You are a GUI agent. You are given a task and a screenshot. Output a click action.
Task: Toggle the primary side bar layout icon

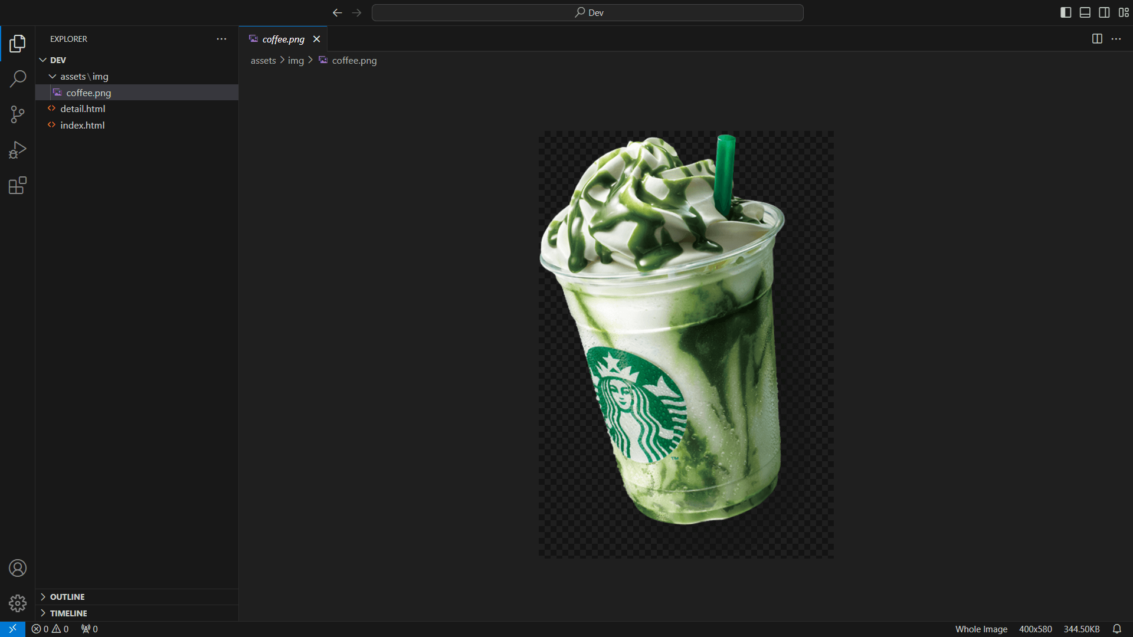[x=1066, y=12]
